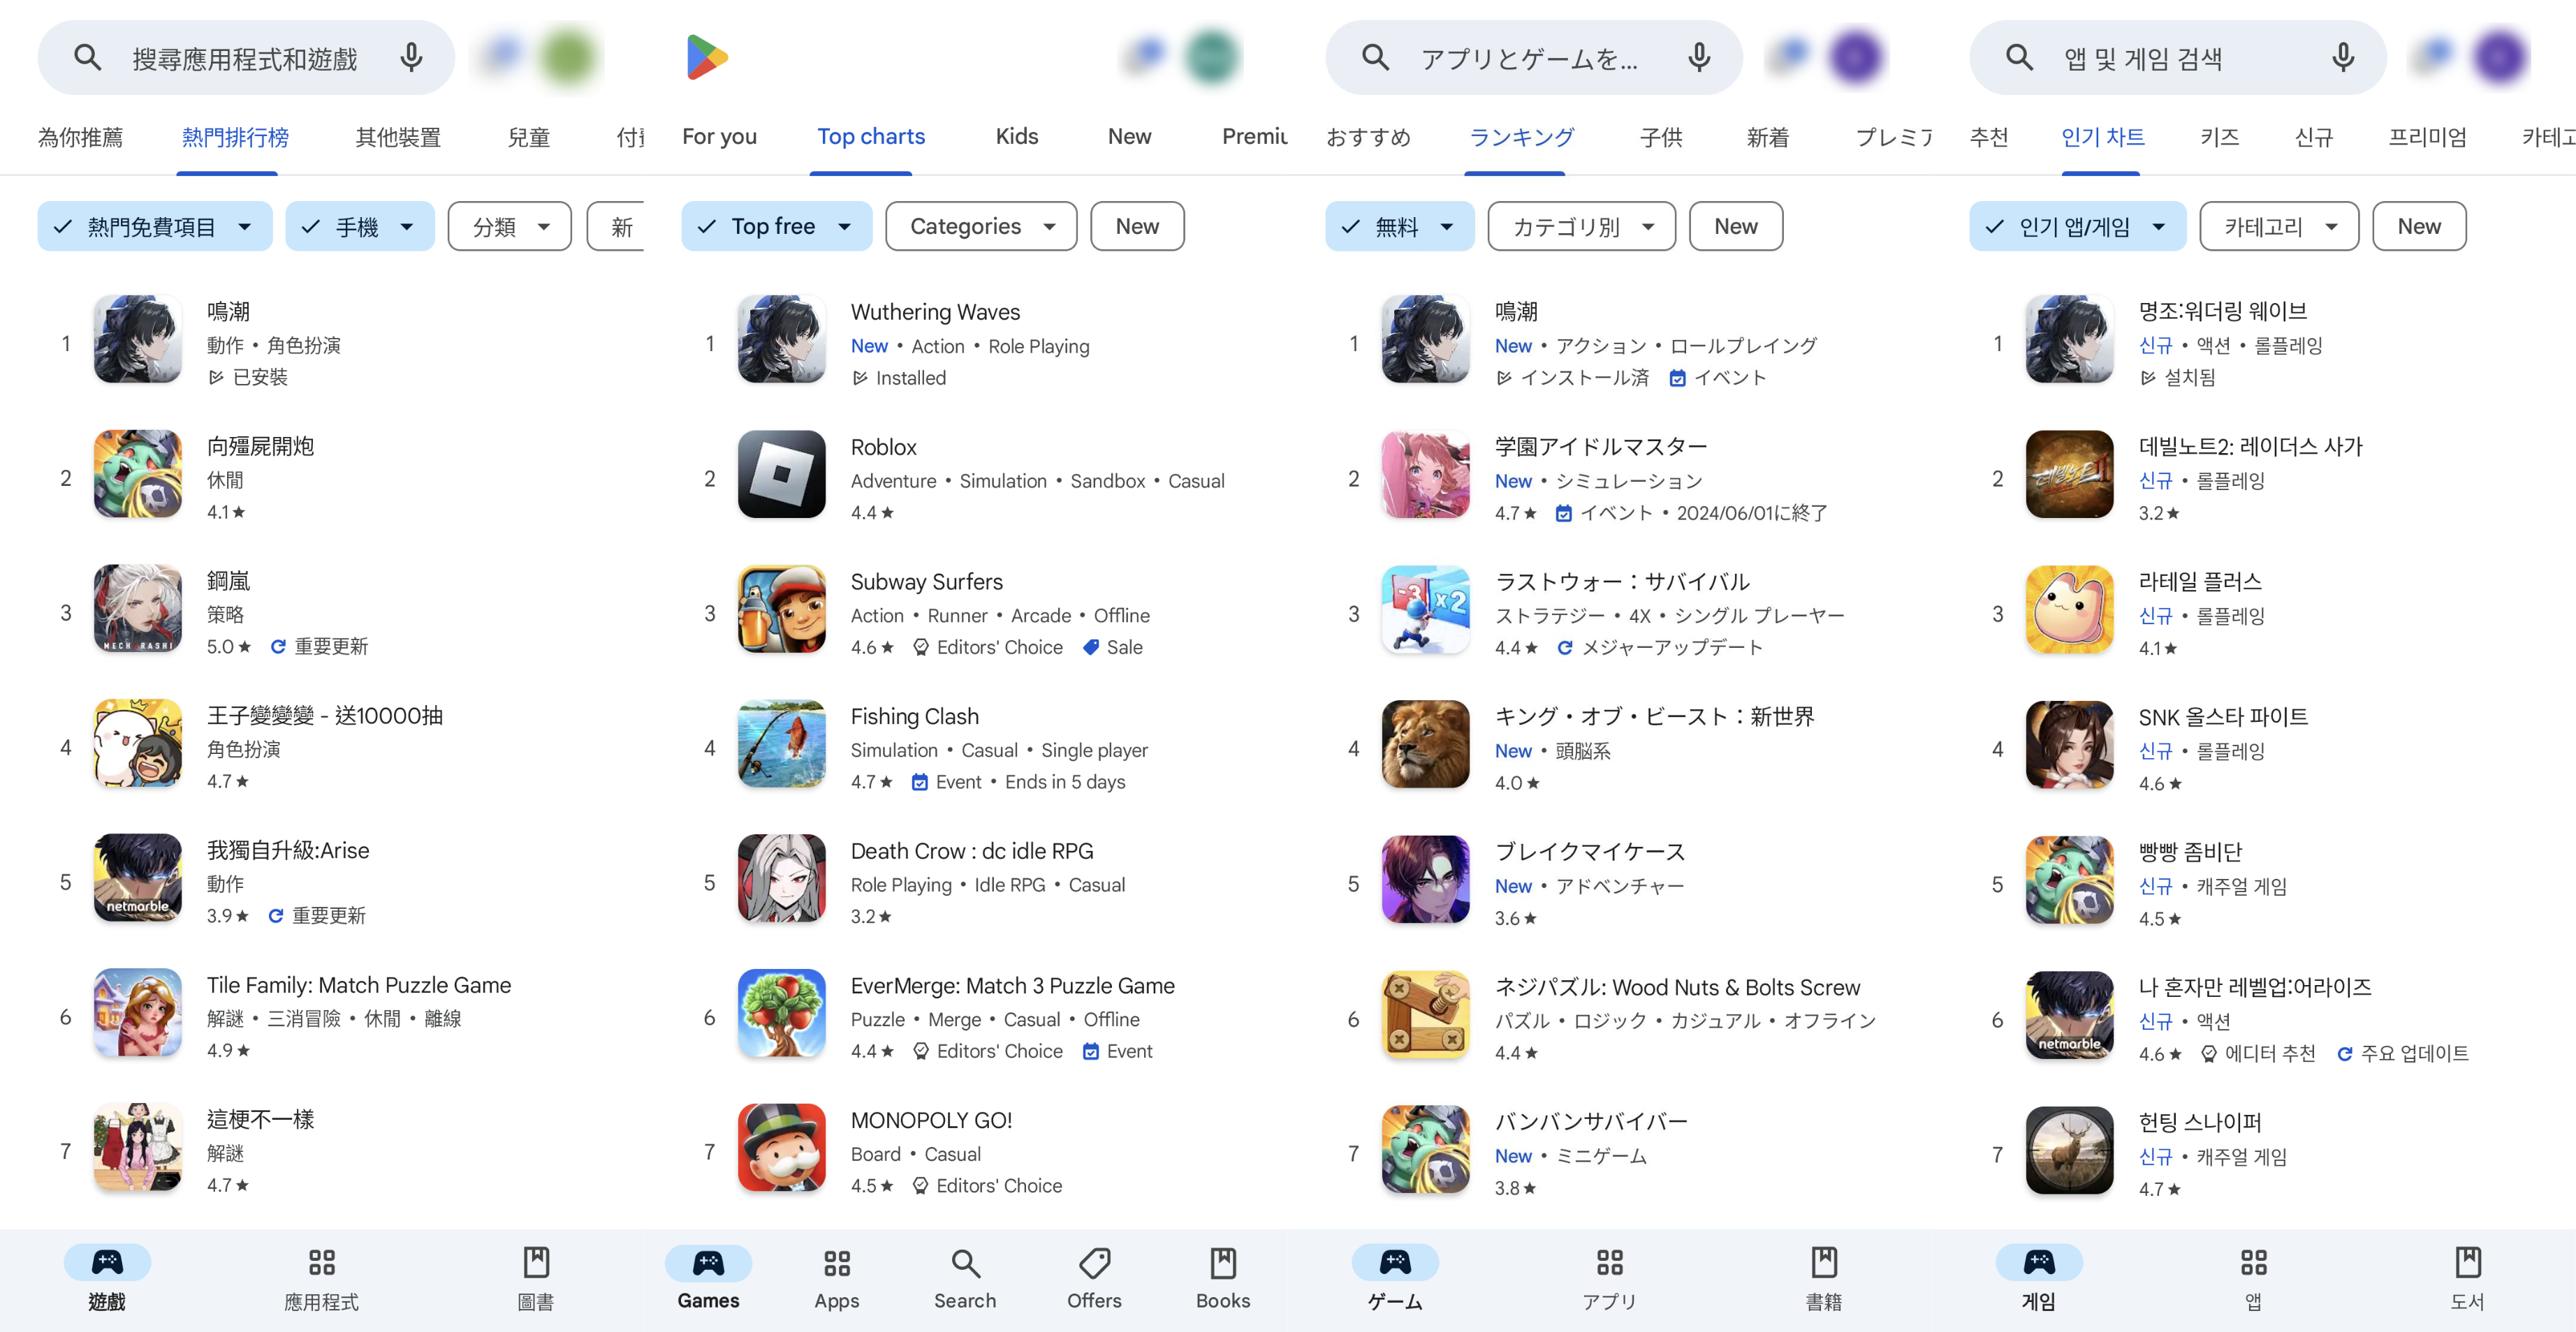Click the New chip beside Categories
Viewport: 2576px width, 1332px height.
point(1137,225)
